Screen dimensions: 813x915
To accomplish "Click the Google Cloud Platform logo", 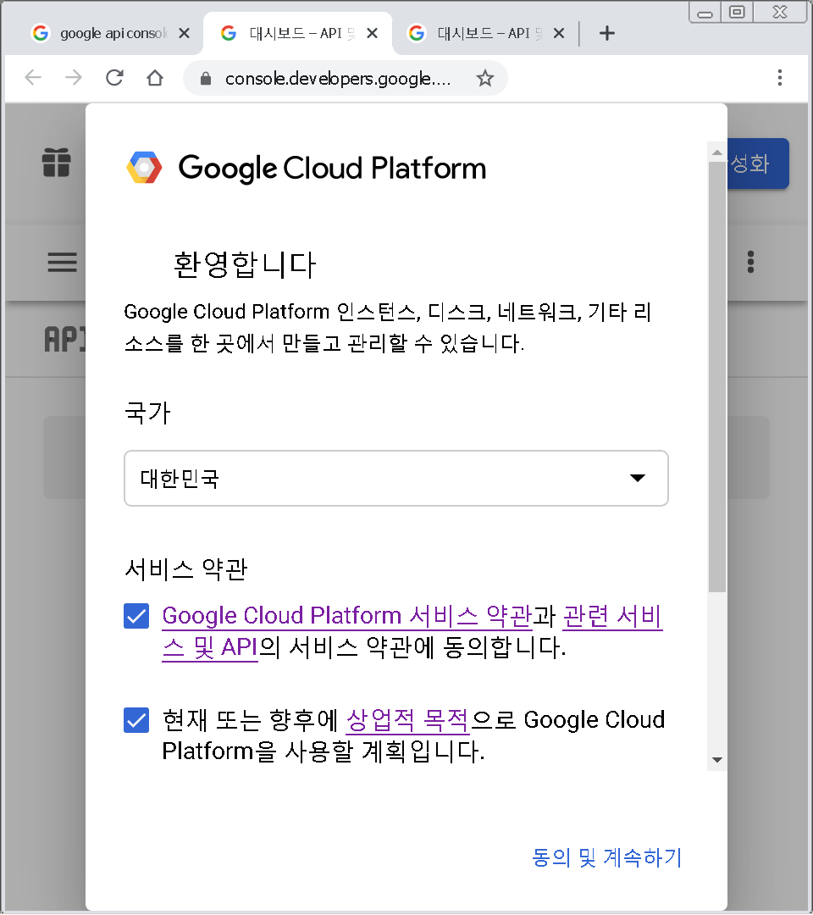I will click(307, 168).
